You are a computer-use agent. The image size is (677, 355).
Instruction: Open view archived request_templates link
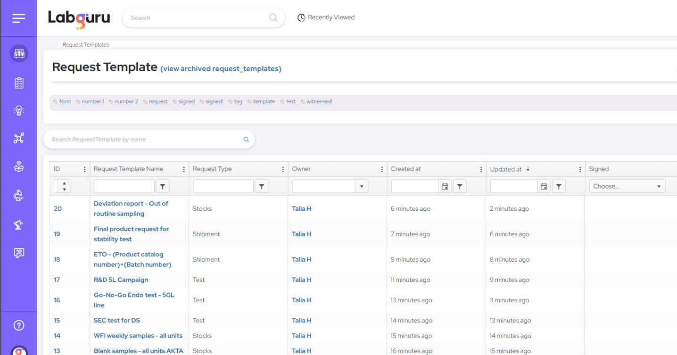point(221,68)
